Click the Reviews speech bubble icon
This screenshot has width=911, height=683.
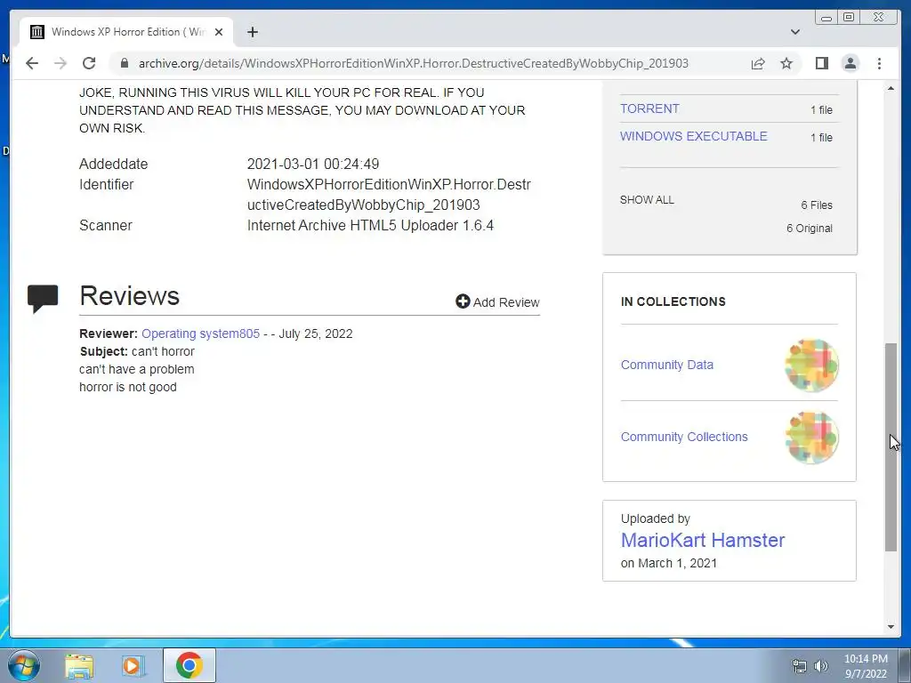[x=43, y=299]
